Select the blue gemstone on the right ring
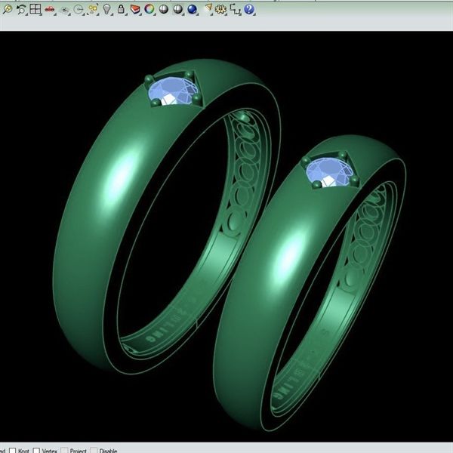The width and height of the screenshot is (453, 453). click(327, 171)
